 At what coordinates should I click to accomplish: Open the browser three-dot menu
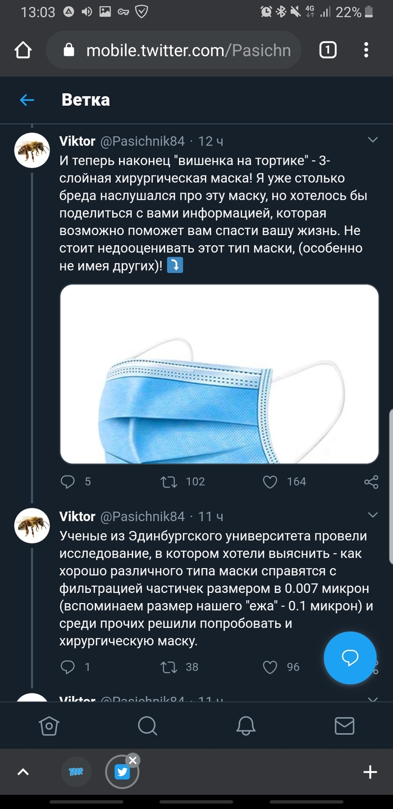click(366, 51)
